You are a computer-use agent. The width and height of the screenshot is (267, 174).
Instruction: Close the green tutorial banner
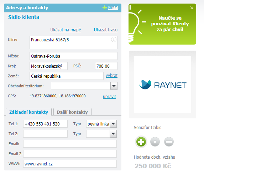(x=192, y=8)
